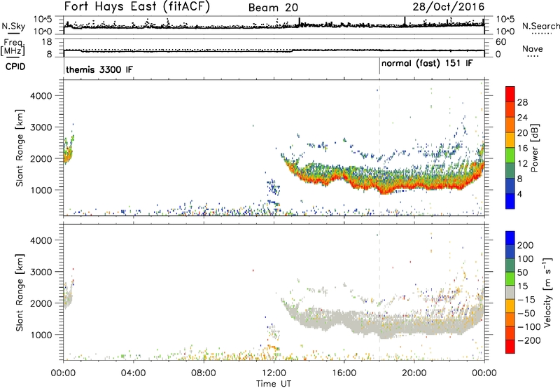Click the '1000' tick in the velocity panel
The height and width of the screenshot is (388, 560).
tap(41, 335)
